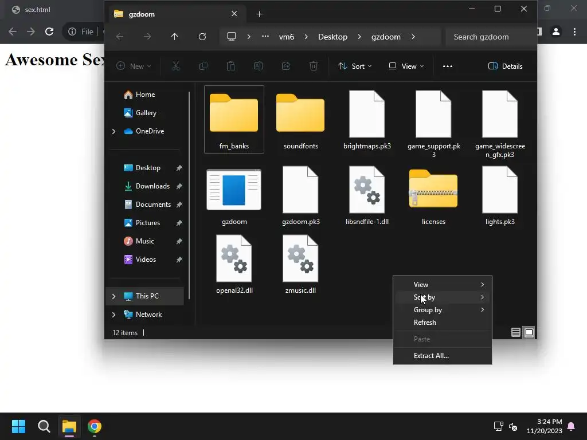The width and height of the screenshot is (587, 440).
Task: Open See more options ellipsis in toolbar
Action: point(447,66)
